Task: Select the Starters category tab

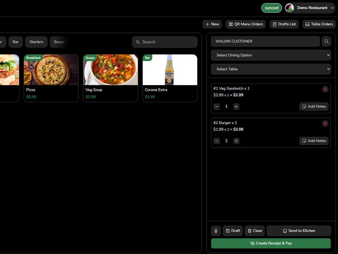Action: click(36, 42)
